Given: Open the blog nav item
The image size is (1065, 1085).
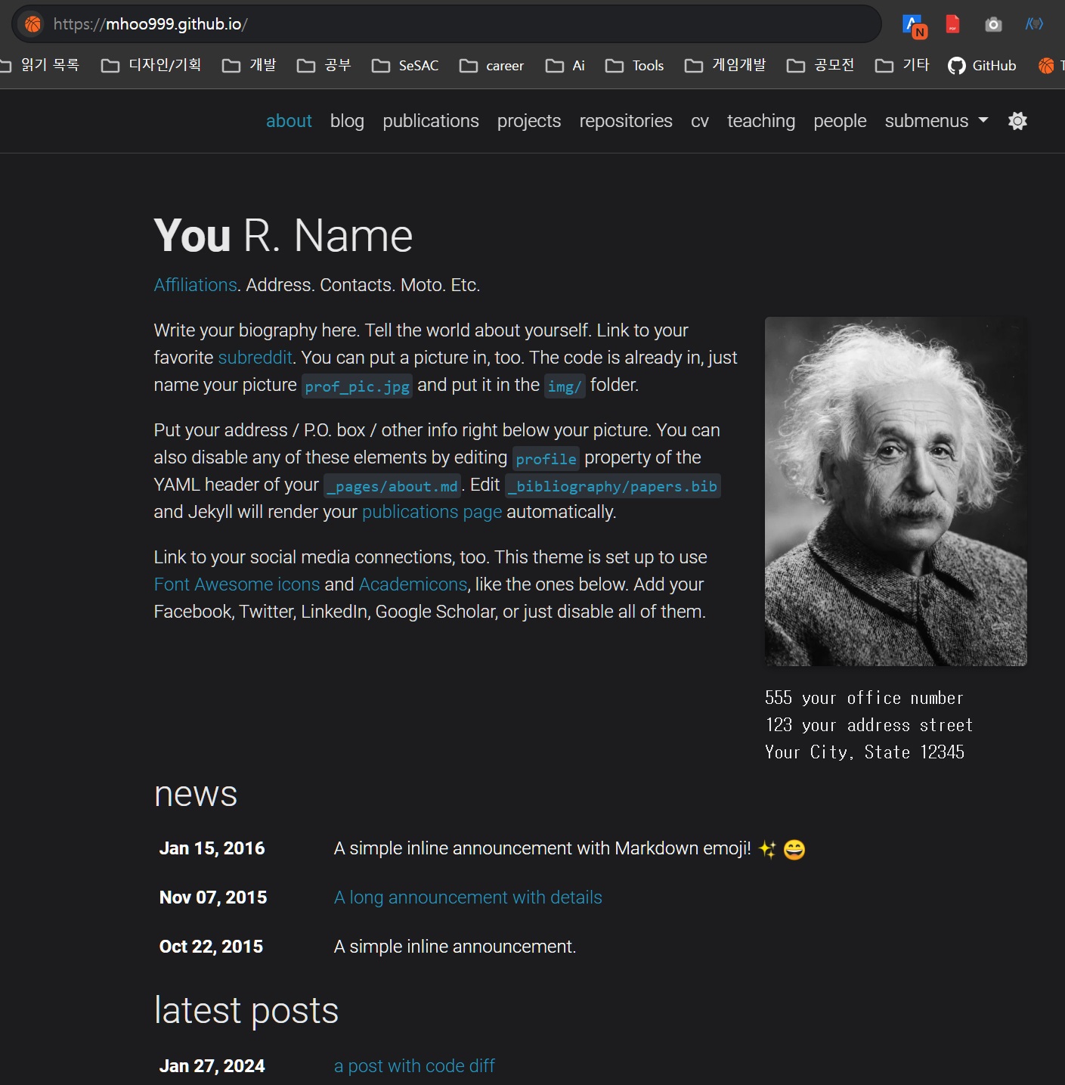Looking at the screenshot, I should click(x=347, y=121).
